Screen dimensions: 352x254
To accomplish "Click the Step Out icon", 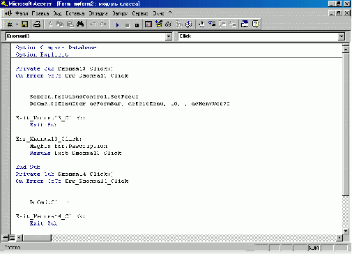I will pos(232,24).
